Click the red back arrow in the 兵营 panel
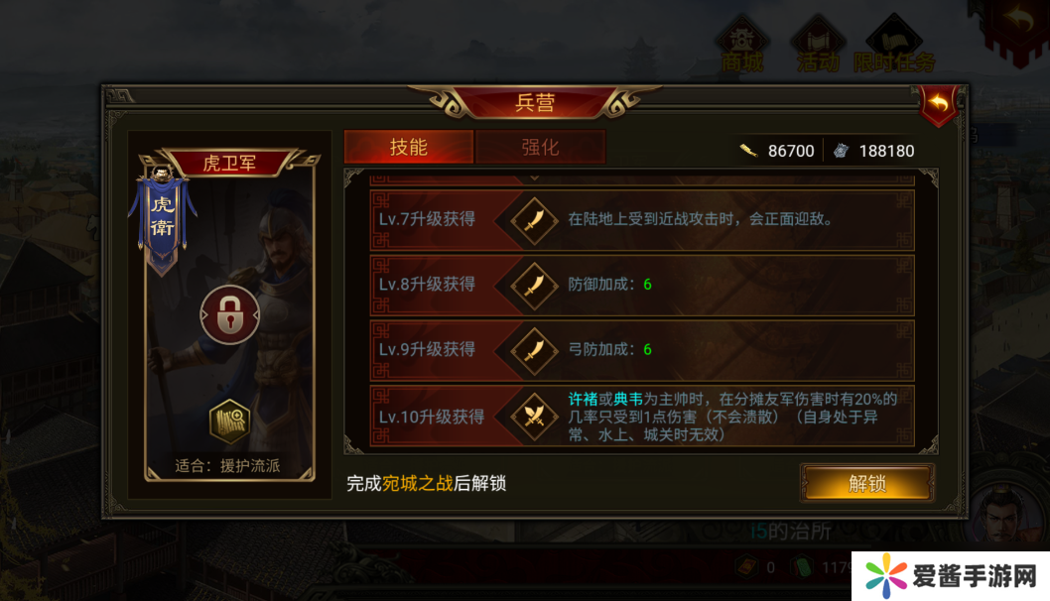Screen dimensions: 1050x601 click(x=939, y=104)
